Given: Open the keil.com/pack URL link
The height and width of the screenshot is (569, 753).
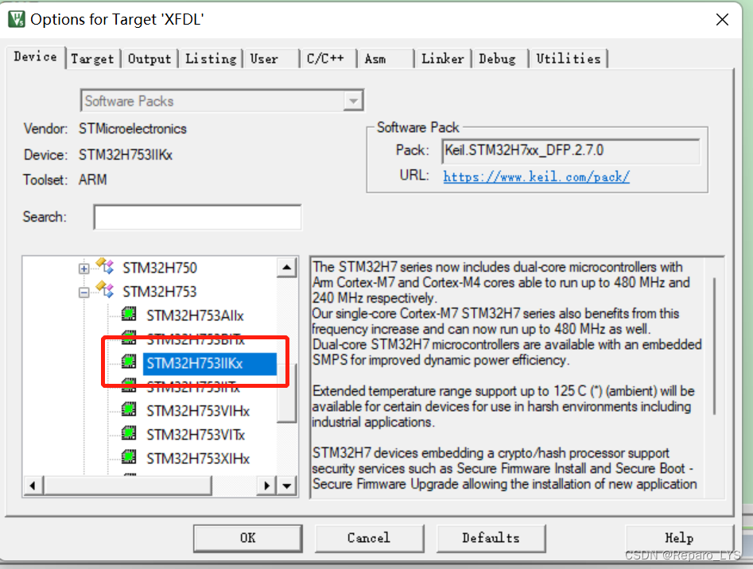Looking at the screenshot, I should (x=537, y=177).
